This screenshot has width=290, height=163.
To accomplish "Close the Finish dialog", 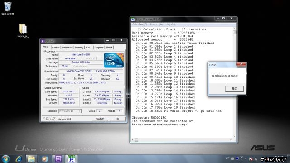I will pyautogui.click(x=241, y=64).
